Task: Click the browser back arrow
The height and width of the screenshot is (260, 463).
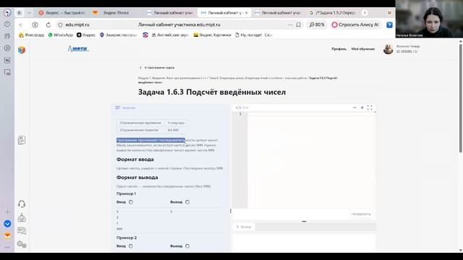Action: tap(21, 25)
